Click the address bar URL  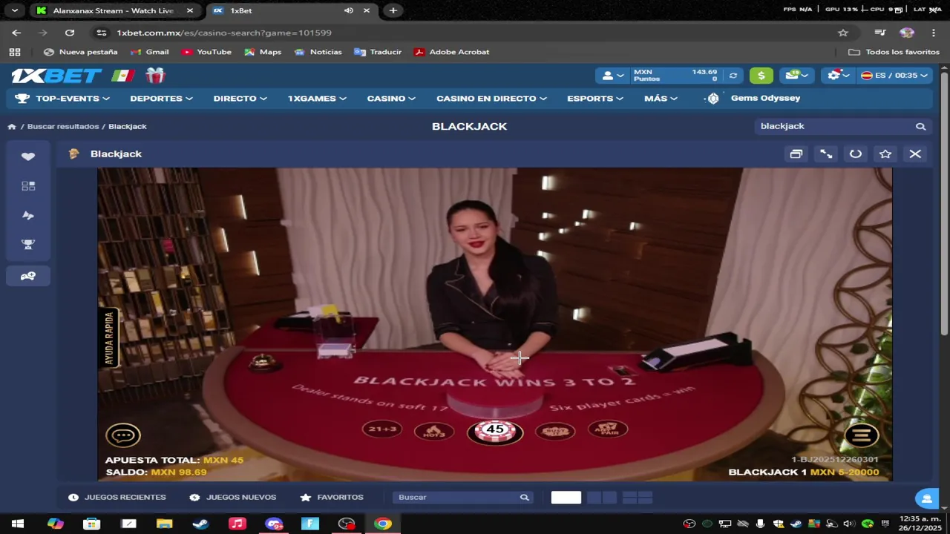pos(224,33)
